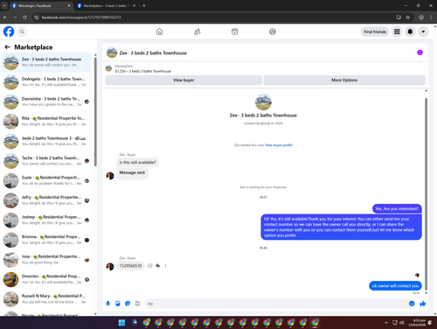The height and width of the screenshot is (329, 437).
Task: Open the Notifications bell
Action: (x=410, y=31)
